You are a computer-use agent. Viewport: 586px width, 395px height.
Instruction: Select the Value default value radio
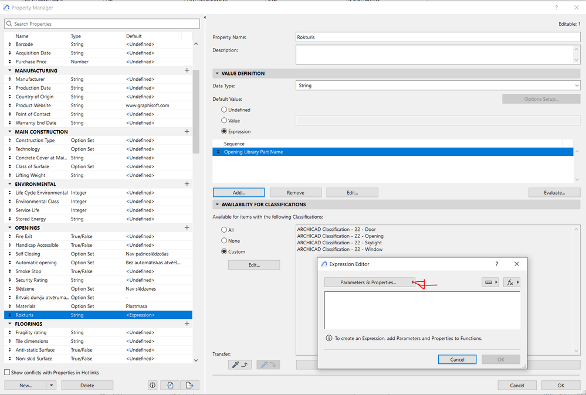pyautogui.click(x=224, y=121)
